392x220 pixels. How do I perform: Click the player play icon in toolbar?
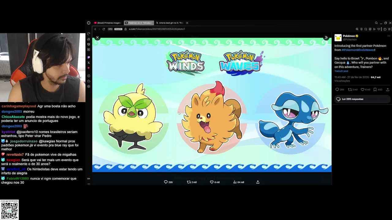[x=374, y=29]
